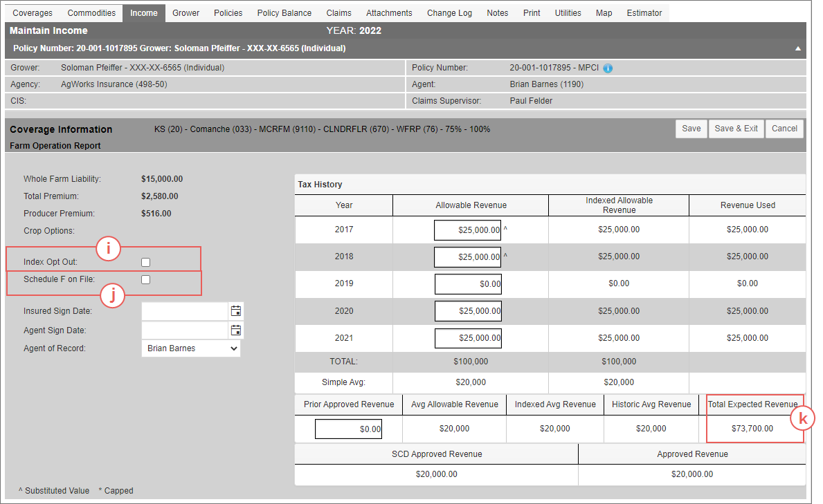Enable the Index Opt Out checkbox
The width and height of the screenshot is (823, 504).
146,262
